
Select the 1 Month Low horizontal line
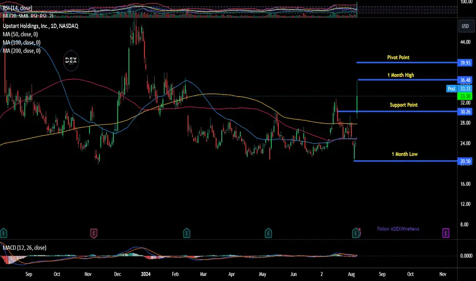pyautogui.click(x=406, y=161)
